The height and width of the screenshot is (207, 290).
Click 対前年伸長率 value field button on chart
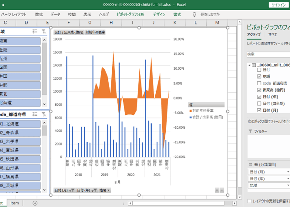pyautogui.click(x=95, y=32)
